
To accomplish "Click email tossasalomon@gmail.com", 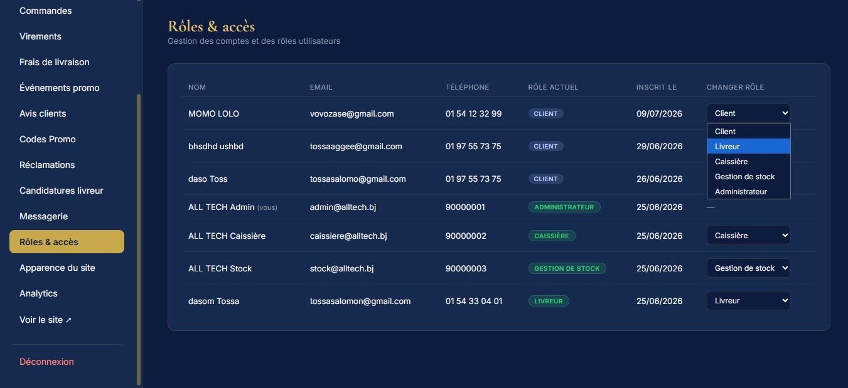I will (x=360, y=301).
